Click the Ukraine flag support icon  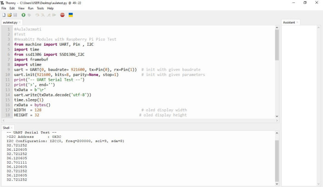(x=71, y=15)
